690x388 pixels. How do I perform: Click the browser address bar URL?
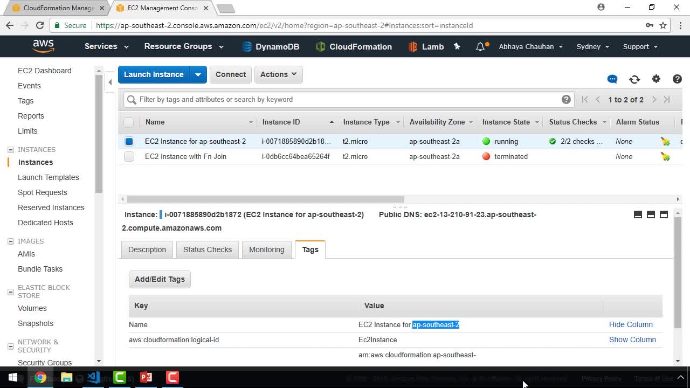click(284, 25)
